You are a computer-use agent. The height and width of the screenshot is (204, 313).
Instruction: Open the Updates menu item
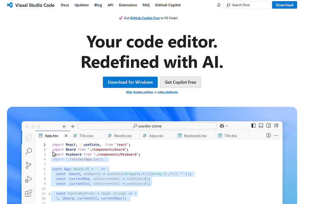pos(81,5)
